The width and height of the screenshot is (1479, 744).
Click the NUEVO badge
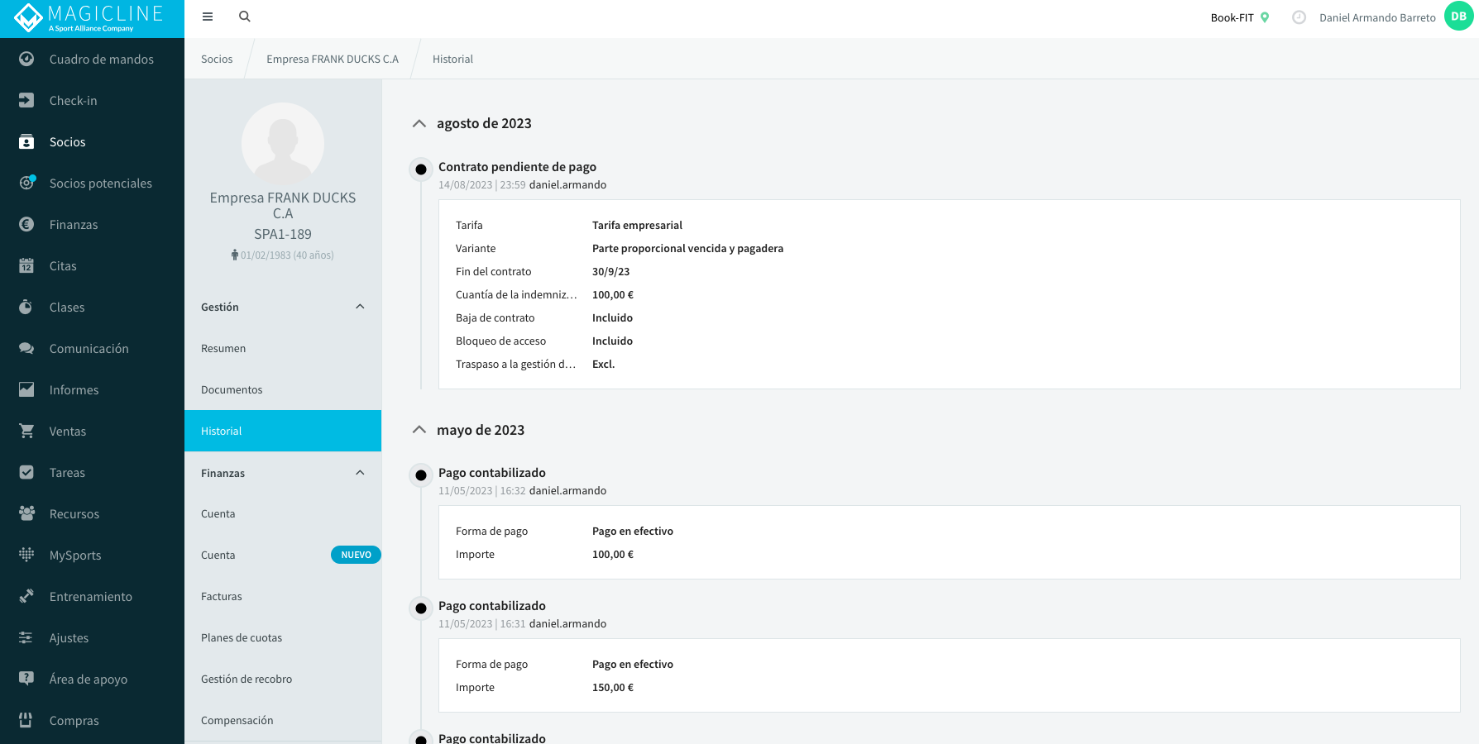356,555
